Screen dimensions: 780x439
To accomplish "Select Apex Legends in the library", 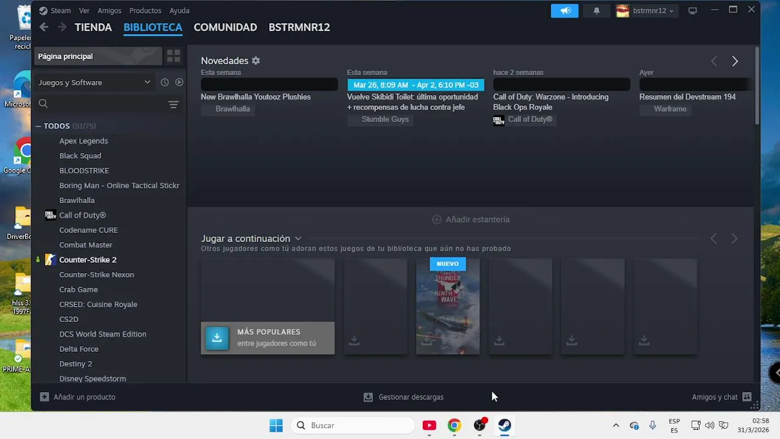I will tap(83, 141).
